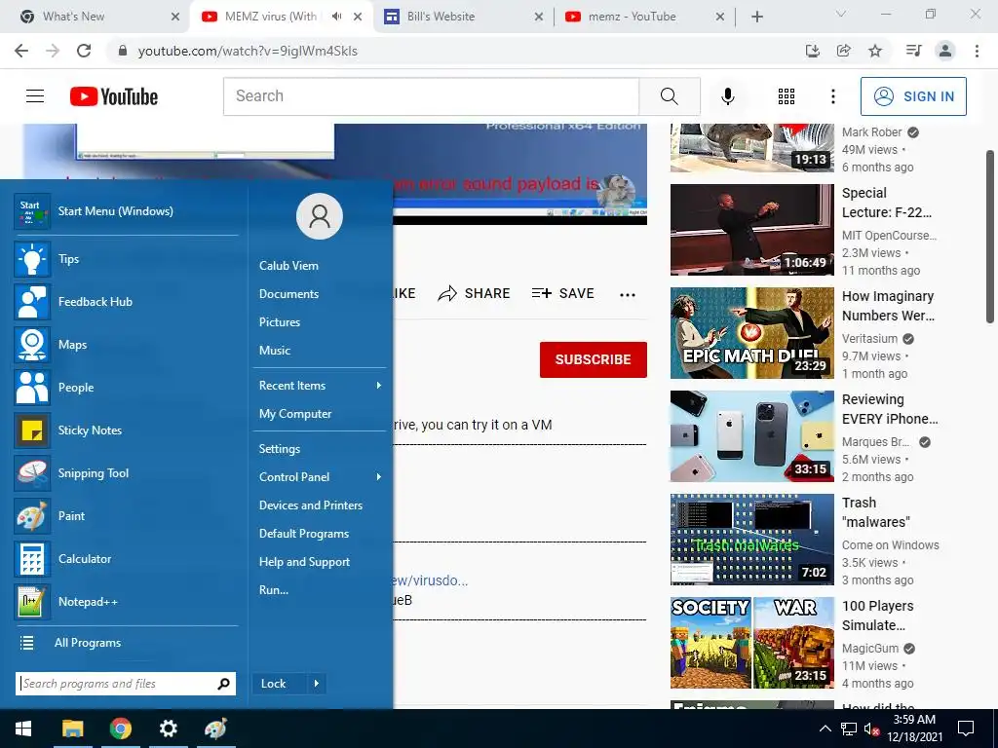
Task: Search with your voice microphone
Action: [x=727, y=96]
